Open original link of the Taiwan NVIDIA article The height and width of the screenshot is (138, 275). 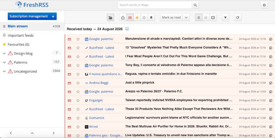[271, 100]
